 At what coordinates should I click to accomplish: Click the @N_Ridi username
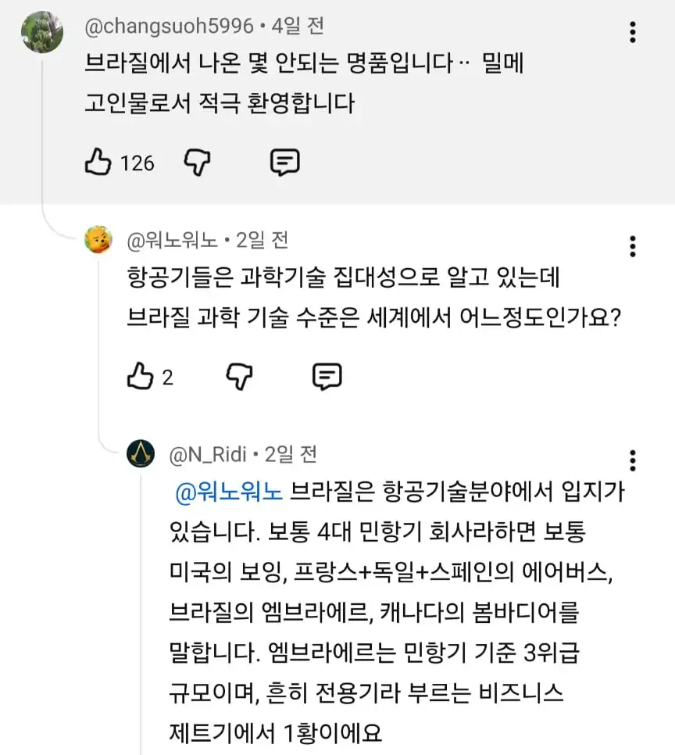(x=208, y=454)
